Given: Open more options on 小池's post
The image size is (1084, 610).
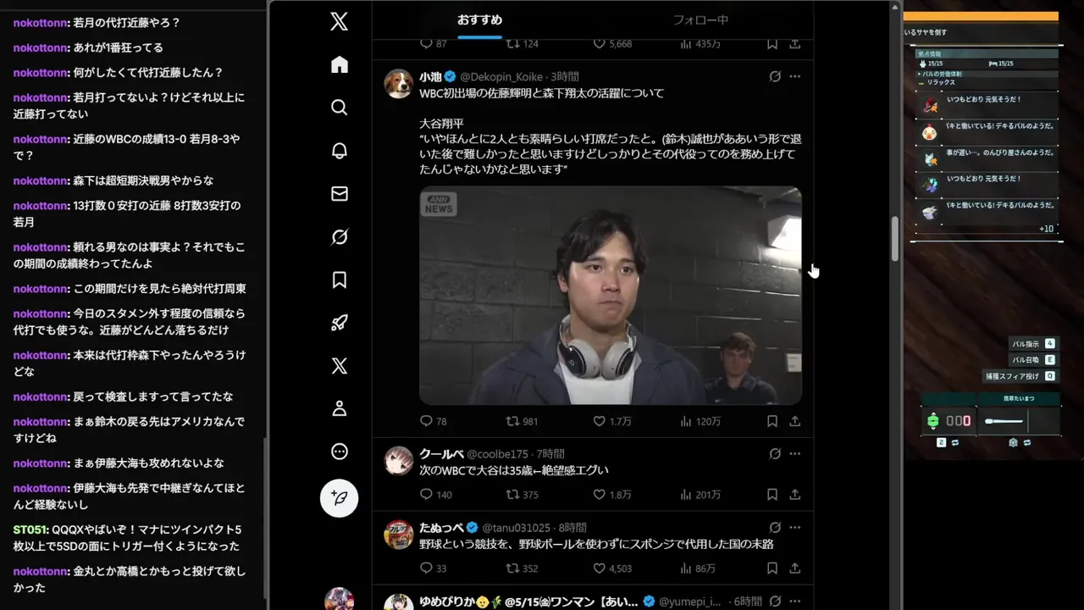Looking at the screenshot, I should [x=794, y=76].
